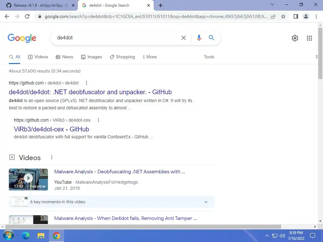The height and width of the screenshot is (242, 323).
Task: Open the de4dot/de4dot GitHub result
Action: point(90,92)
